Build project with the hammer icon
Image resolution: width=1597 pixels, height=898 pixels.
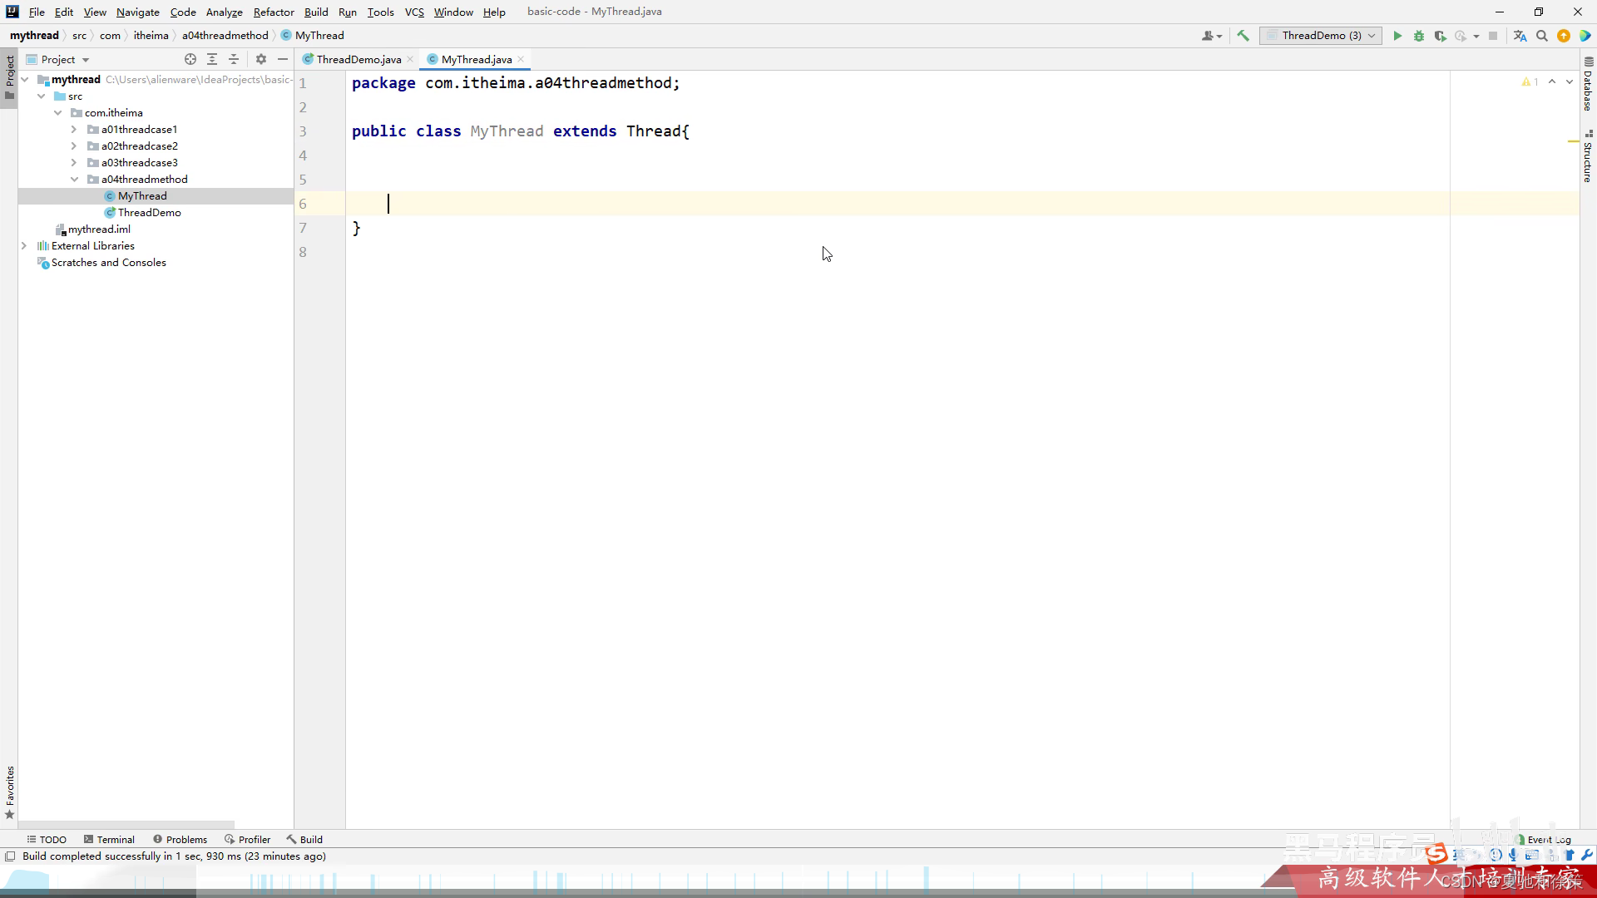click(1243, 36)
